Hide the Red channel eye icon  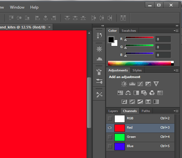(110, 128)
